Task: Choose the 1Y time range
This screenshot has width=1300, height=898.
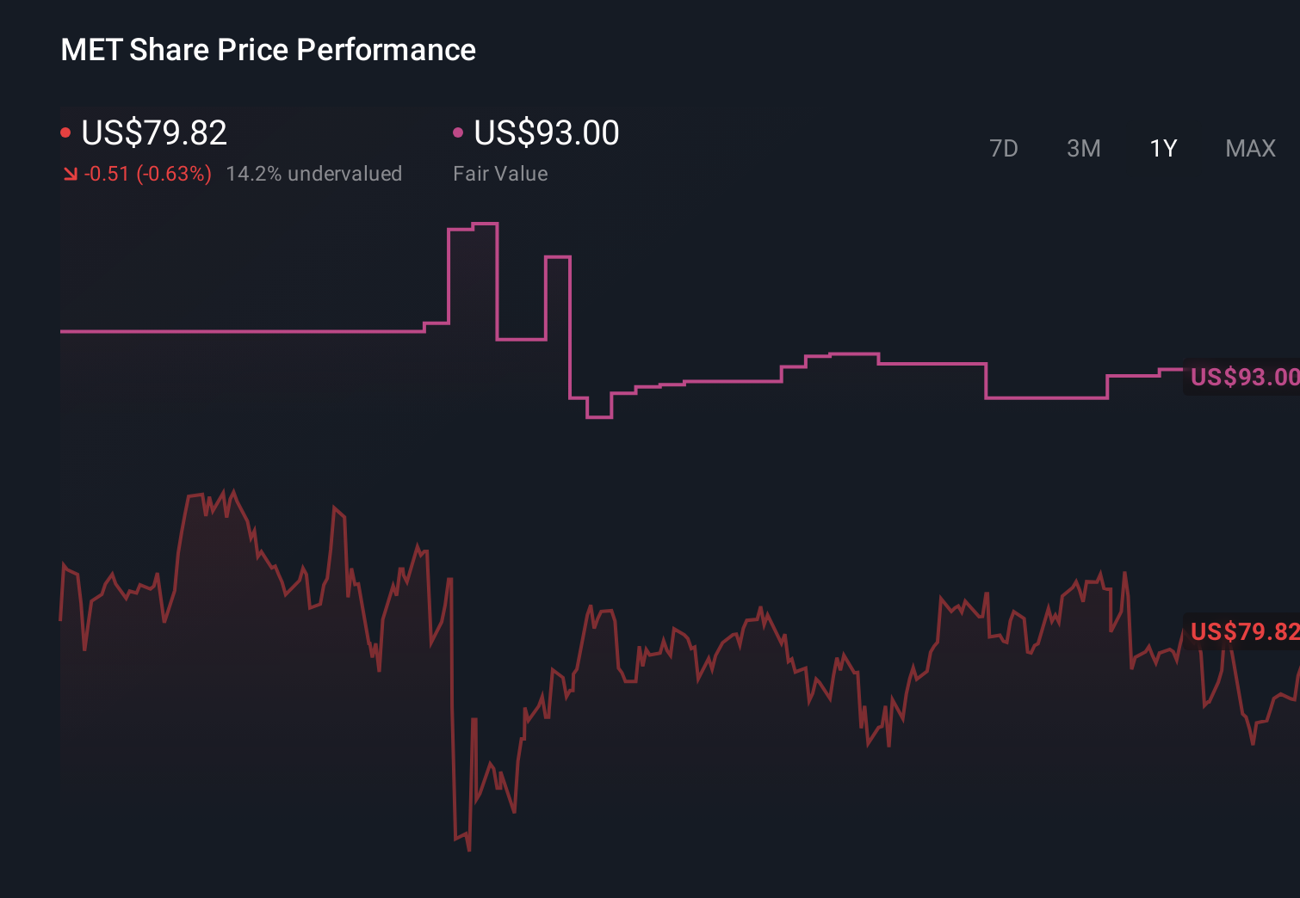Action: (x=1163, y=149)
